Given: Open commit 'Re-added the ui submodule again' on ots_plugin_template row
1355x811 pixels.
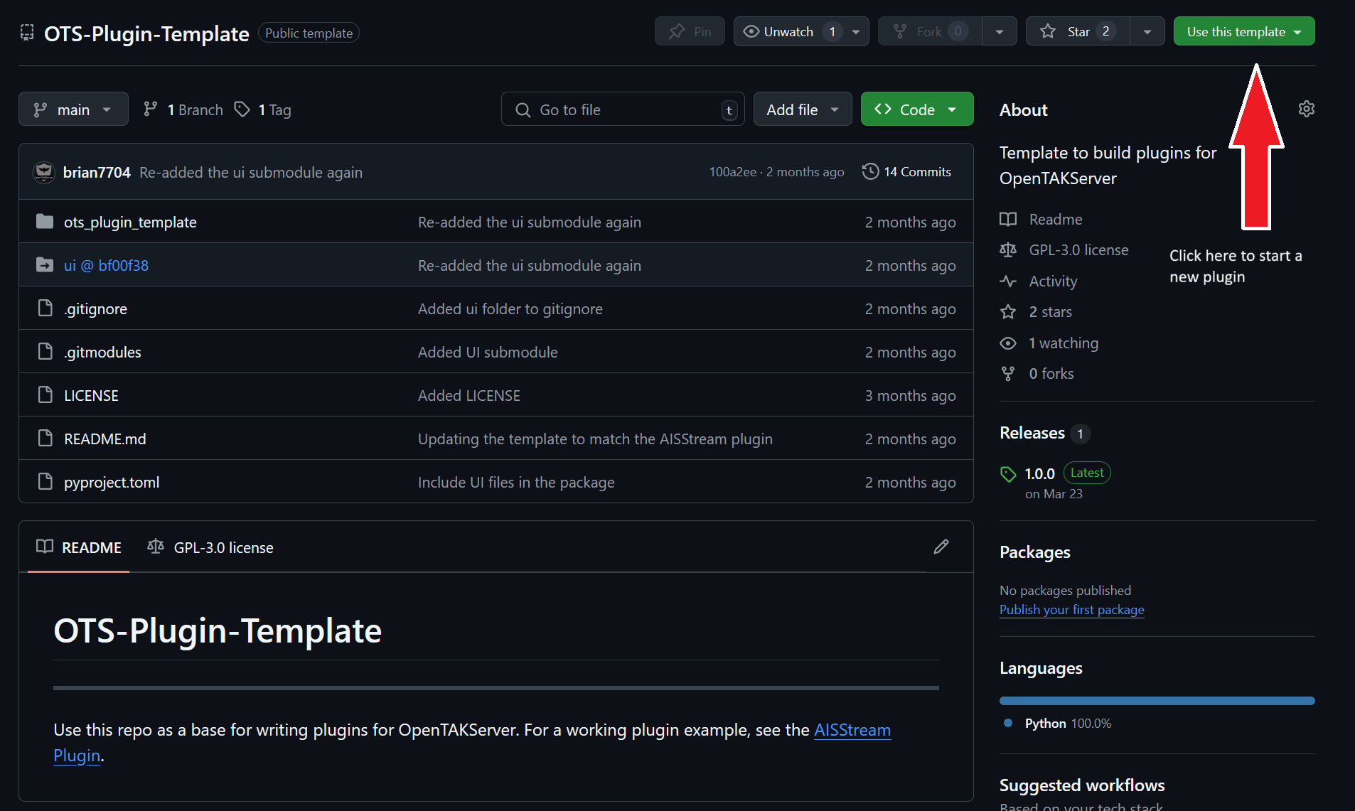Looking at the screenshot, I should point(530,222).
